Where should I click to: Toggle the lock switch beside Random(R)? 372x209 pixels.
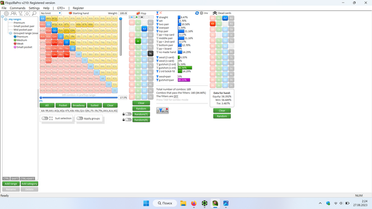pyautogui.click(x=128, y=120)
